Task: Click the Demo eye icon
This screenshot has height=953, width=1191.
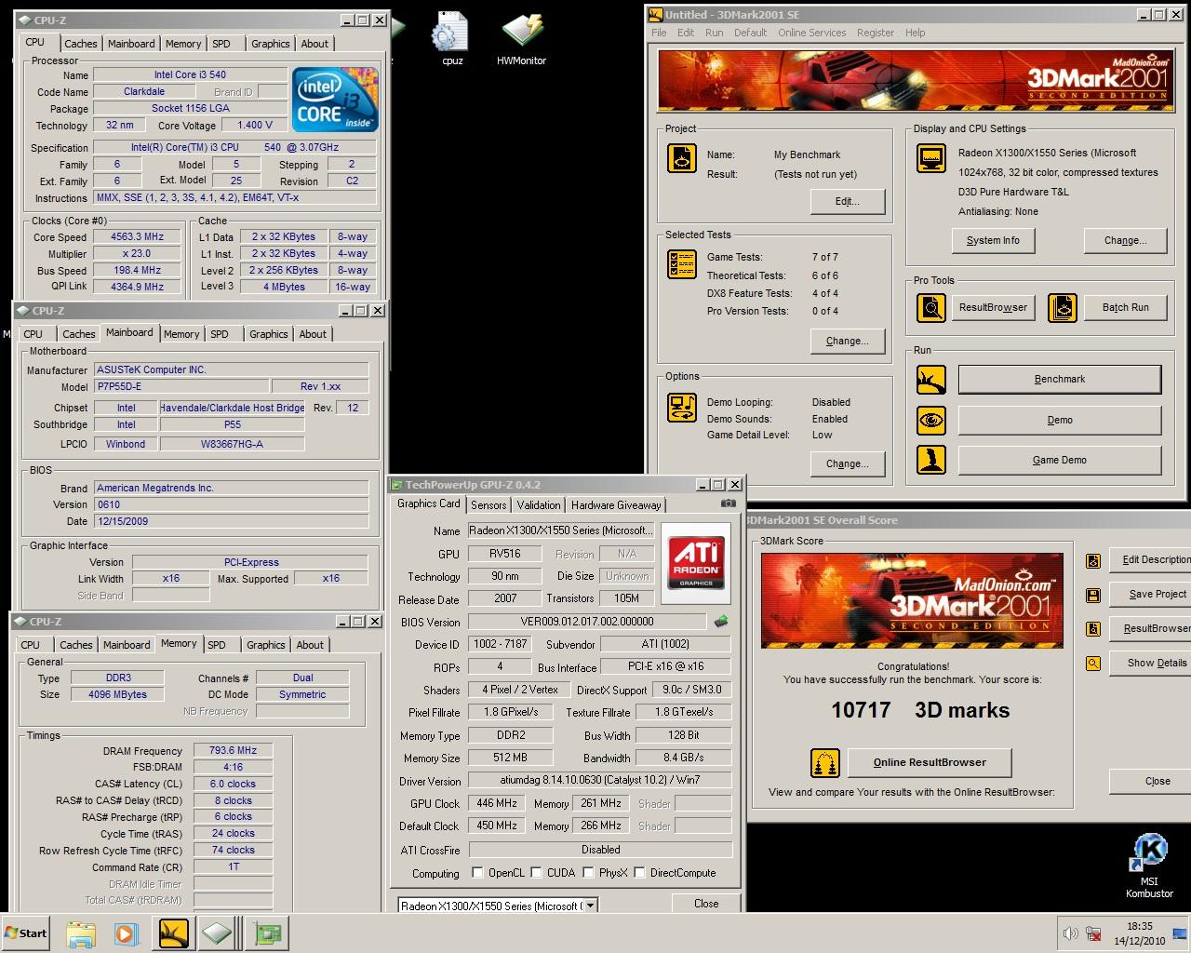Action: tap(931, 420)
